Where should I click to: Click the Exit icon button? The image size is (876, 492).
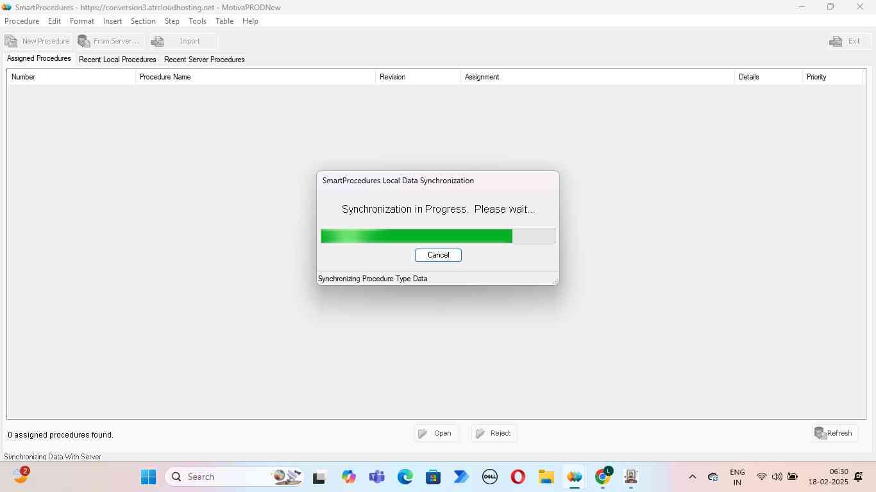click(x=836, y=41)
